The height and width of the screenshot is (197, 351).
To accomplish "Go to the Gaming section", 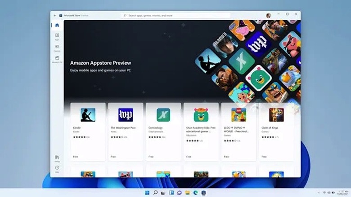I will [x=57, y=48].
